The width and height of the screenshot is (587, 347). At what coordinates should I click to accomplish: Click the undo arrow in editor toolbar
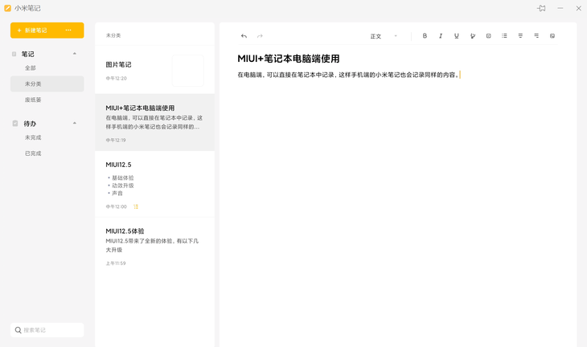[x=244, y=36]
